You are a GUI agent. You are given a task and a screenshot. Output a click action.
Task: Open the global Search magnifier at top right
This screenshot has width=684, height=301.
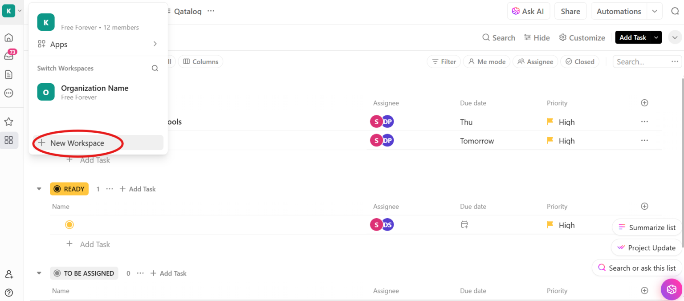tap(675, 11)
